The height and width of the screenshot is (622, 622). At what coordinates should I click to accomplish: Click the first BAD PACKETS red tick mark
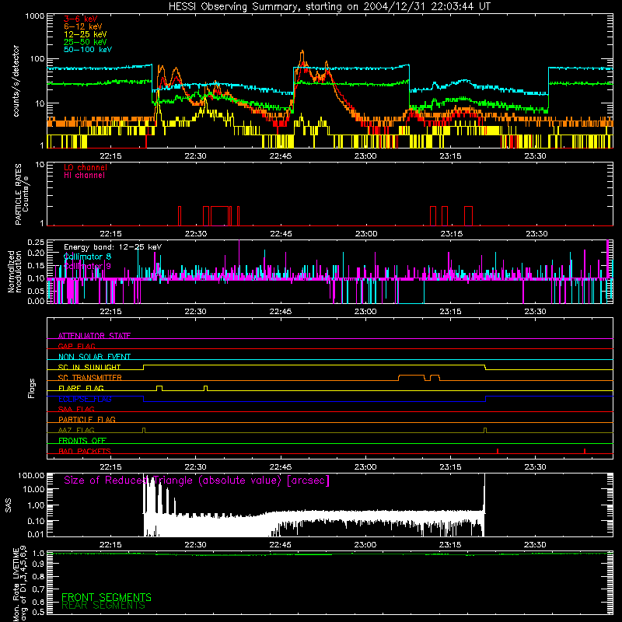498,451
